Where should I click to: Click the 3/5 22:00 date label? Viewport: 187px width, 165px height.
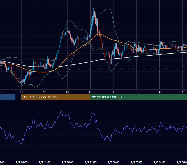pos(91,162)
